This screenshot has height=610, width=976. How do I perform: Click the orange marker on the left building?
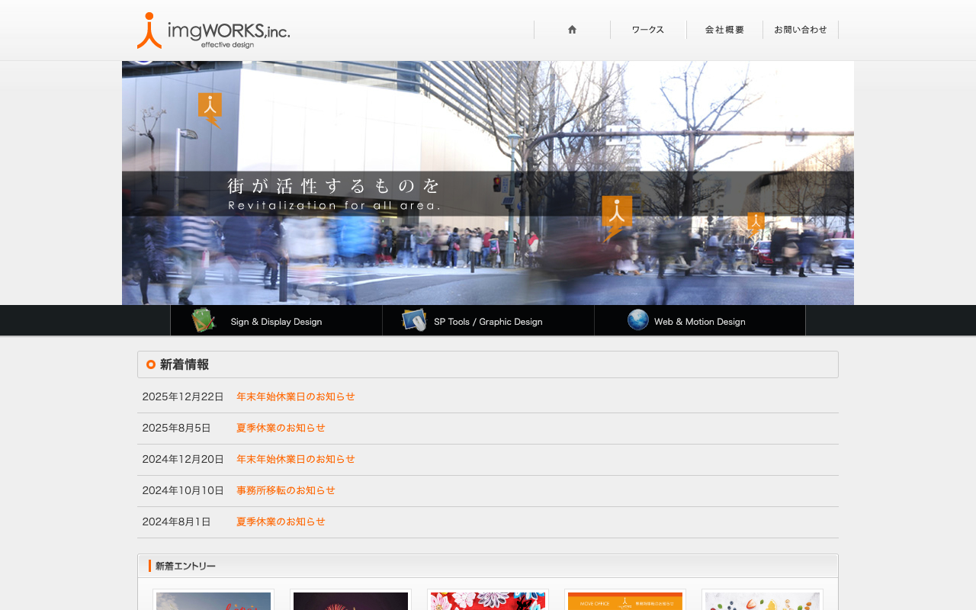tap(210, 110)
